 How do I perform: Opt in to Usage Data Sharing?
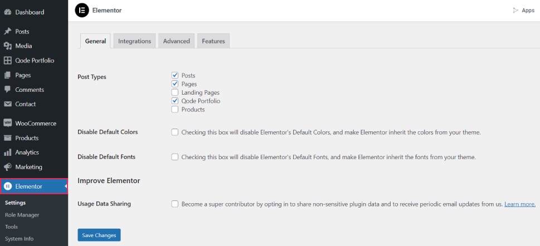(x=175, y=204)
